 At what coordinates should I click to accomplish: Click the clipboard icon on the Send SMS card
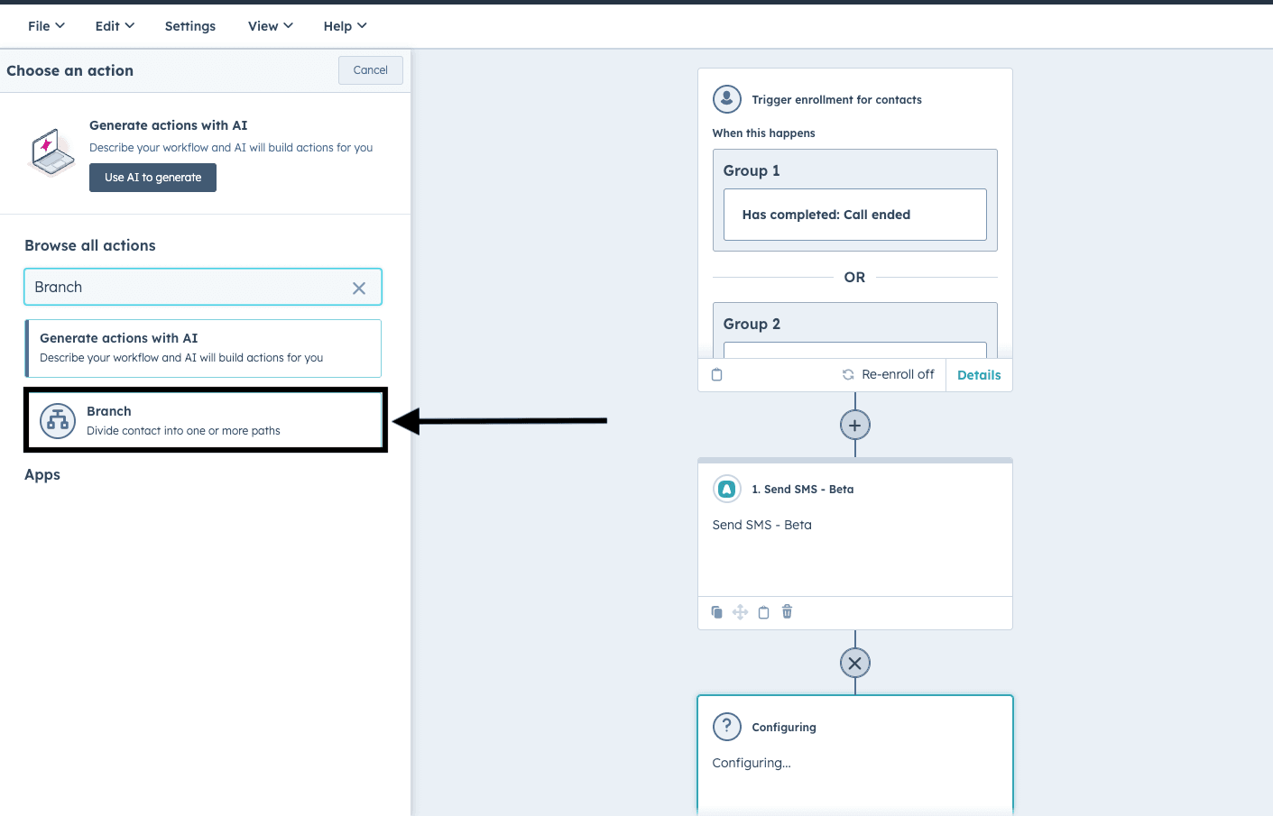[763, 612]
